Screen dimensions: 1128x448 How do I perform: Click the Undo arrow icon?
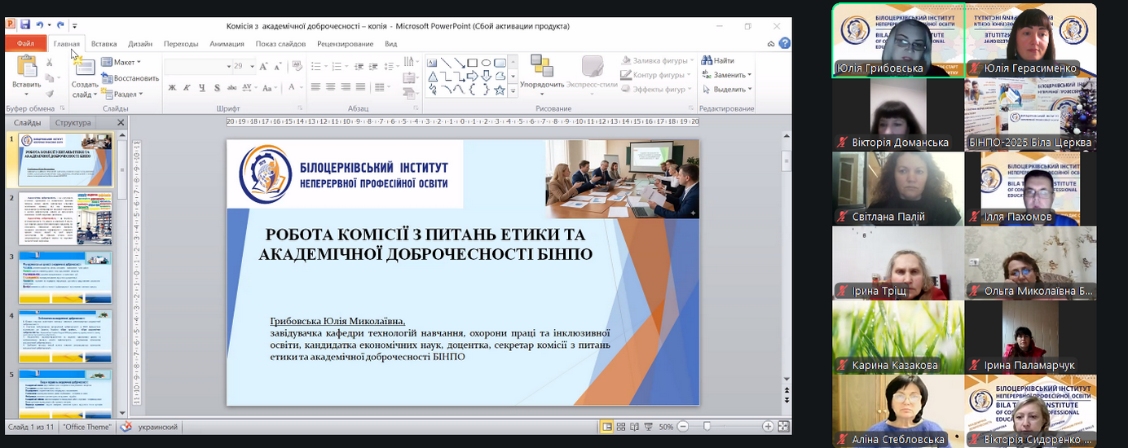(x=41, y=26)
